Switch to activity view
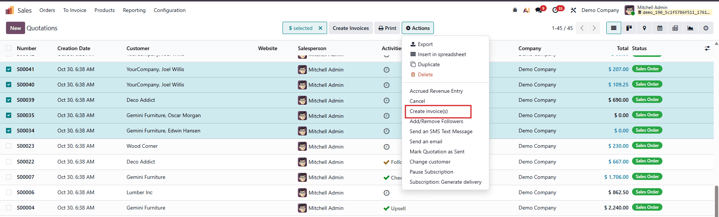The height and width of the screenshot is (217, 719). pyautogui.click(x=706, y=28)
